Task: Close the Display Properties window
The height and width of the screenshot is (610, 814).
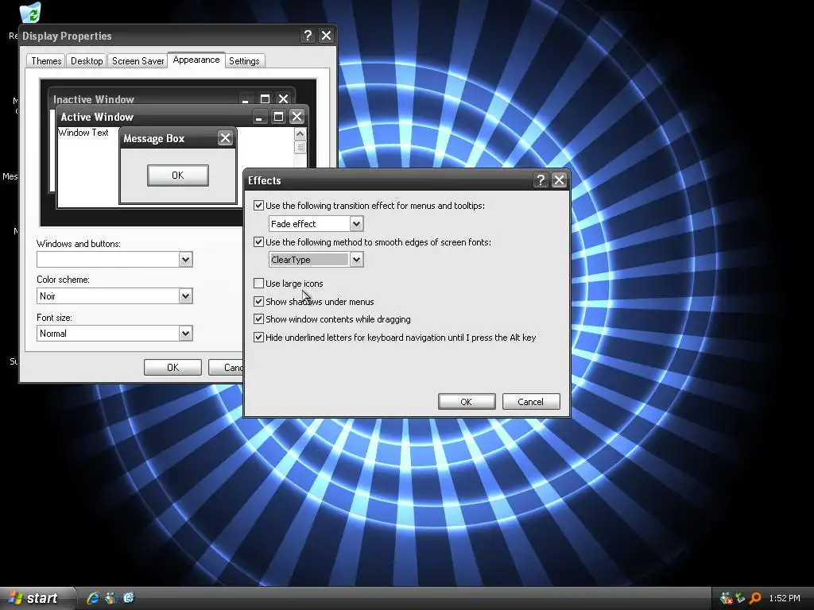Action: 326,35
